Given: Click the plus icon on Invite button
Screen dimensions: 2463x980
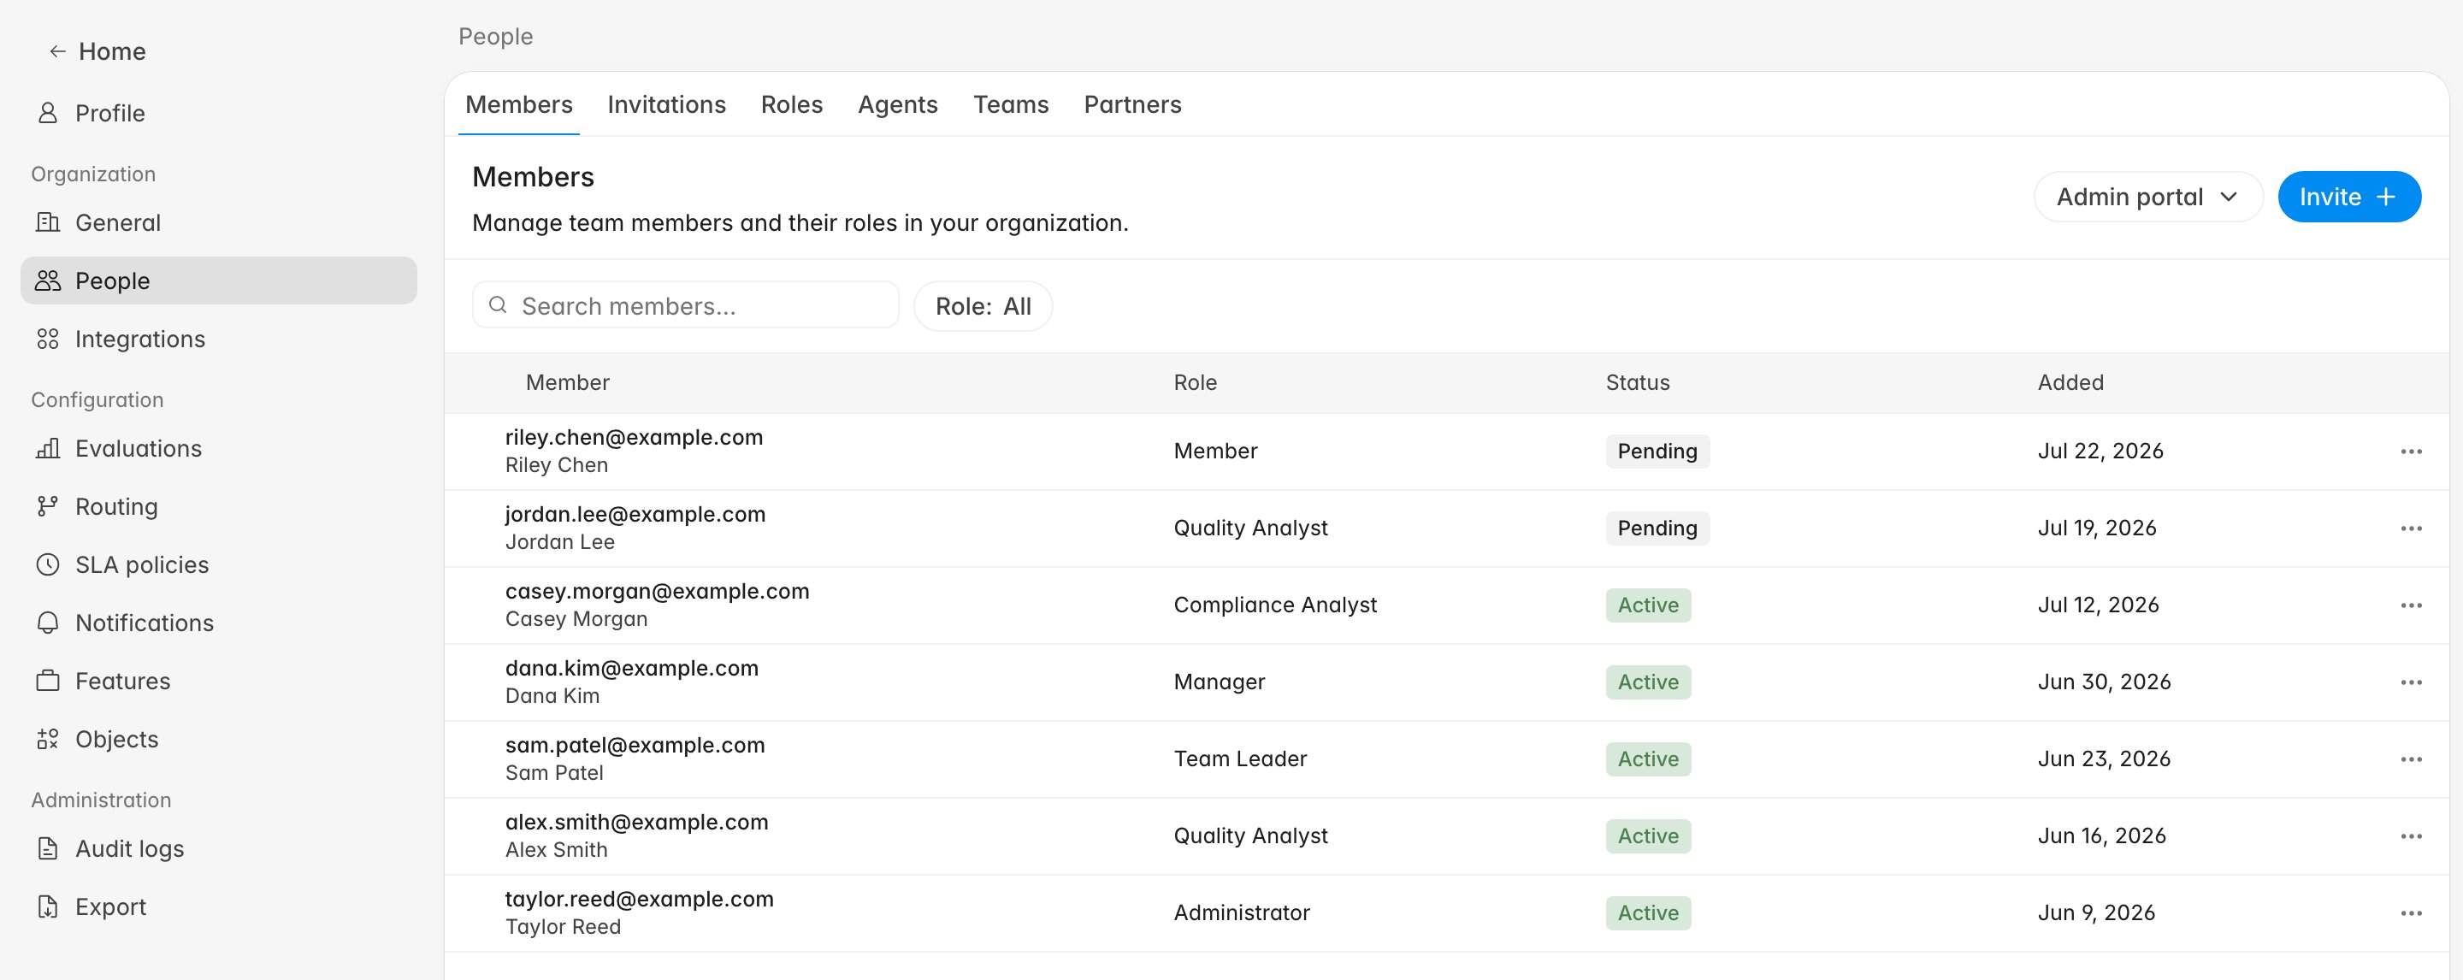Looking at the screenshot, I should click(2385, 197).
